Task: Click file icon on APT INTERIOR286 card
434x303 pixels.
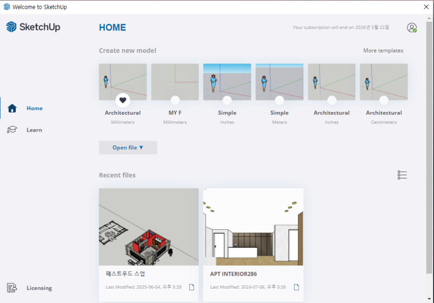Action: (296, 287)
